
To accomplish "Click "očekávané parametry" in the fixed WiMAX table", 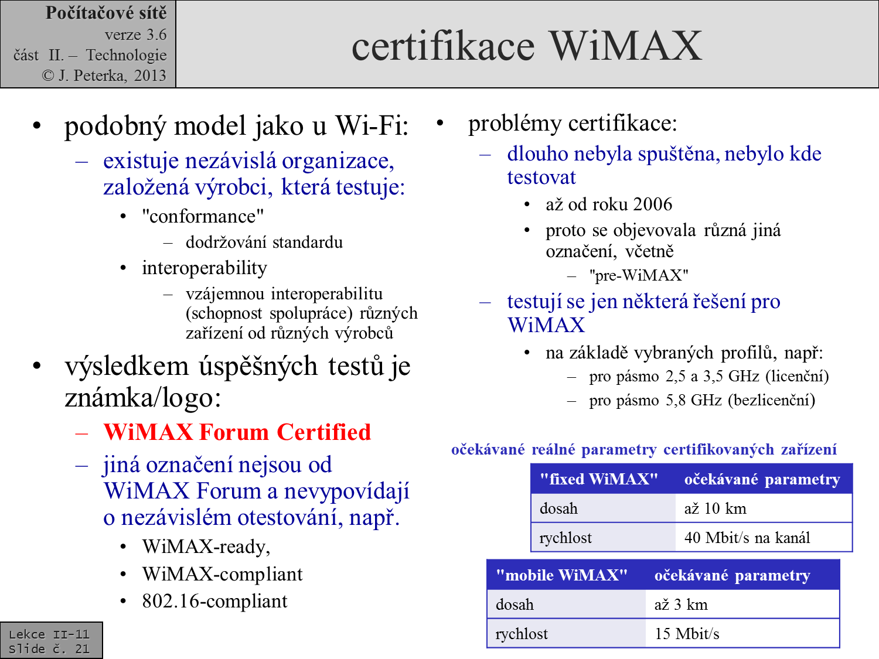I will 762,479.
